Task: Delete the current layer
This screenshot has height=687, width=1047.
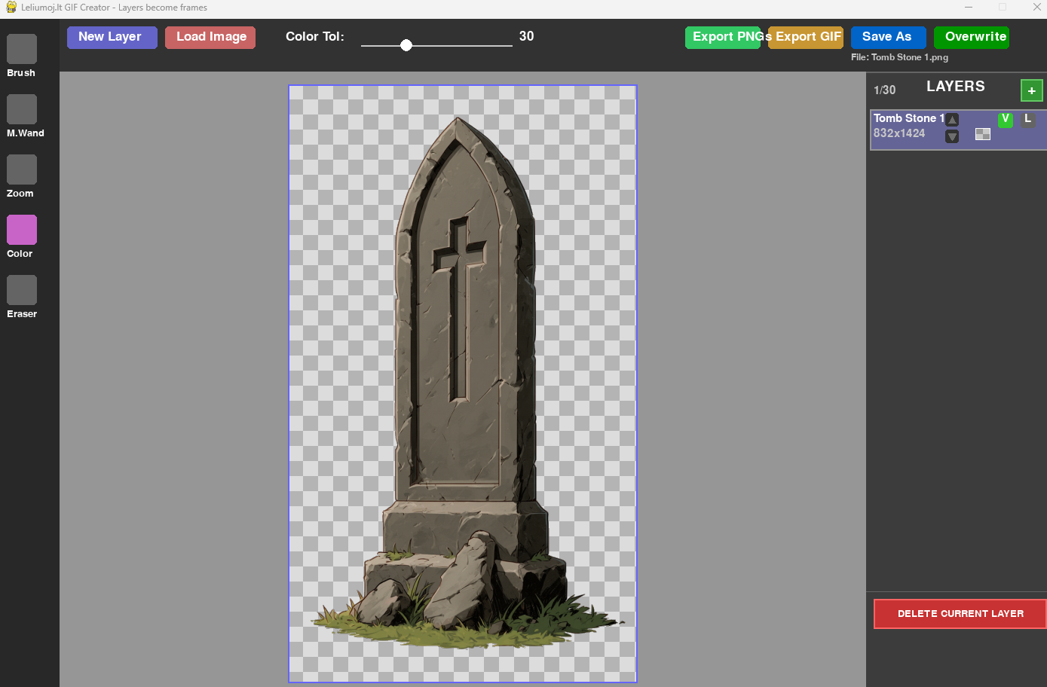Action: click(960, 614)
